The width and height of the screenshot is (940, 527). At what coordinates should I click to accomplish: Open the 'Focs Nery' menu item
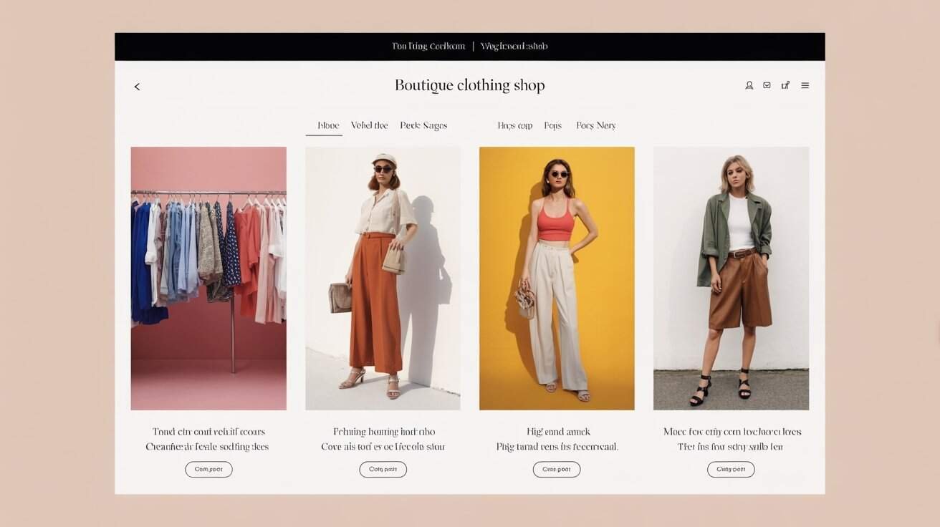pyautogui.click(x=596, y=125)
